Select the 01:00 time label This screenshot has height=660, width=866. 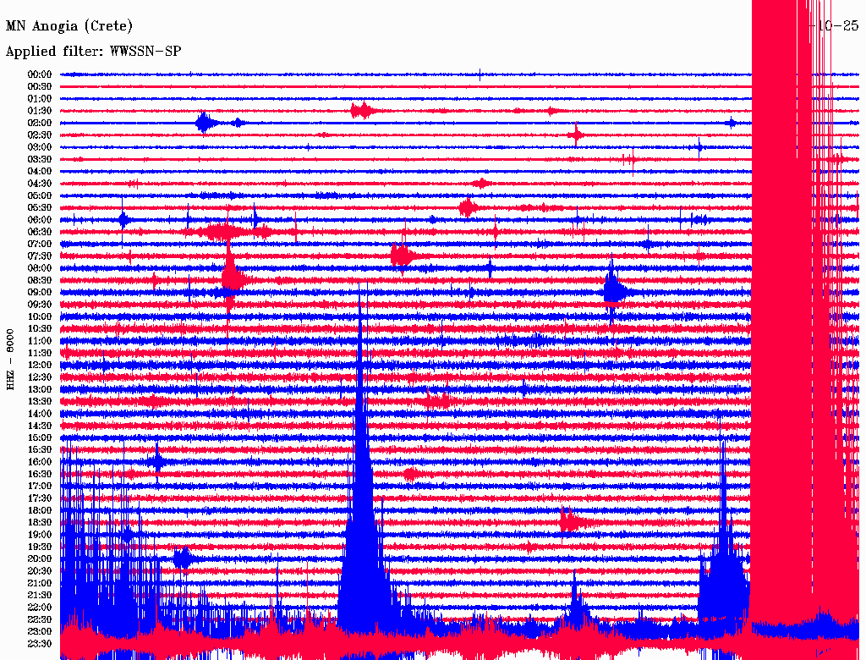[40, 99]
